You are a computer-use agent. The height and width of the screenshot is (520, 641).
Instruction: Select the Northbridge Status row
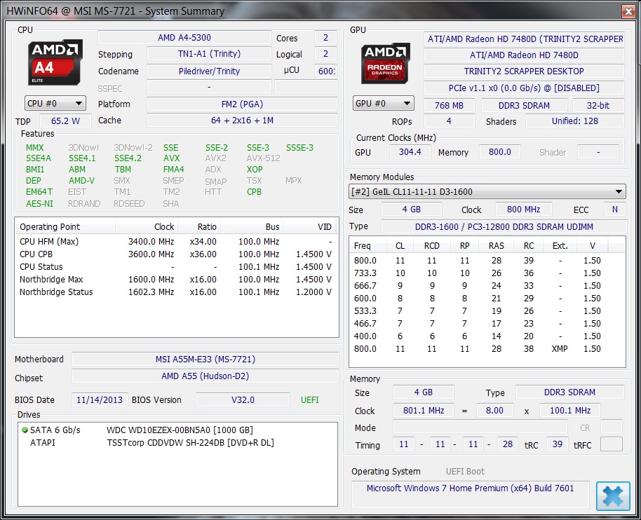[176, 292]
